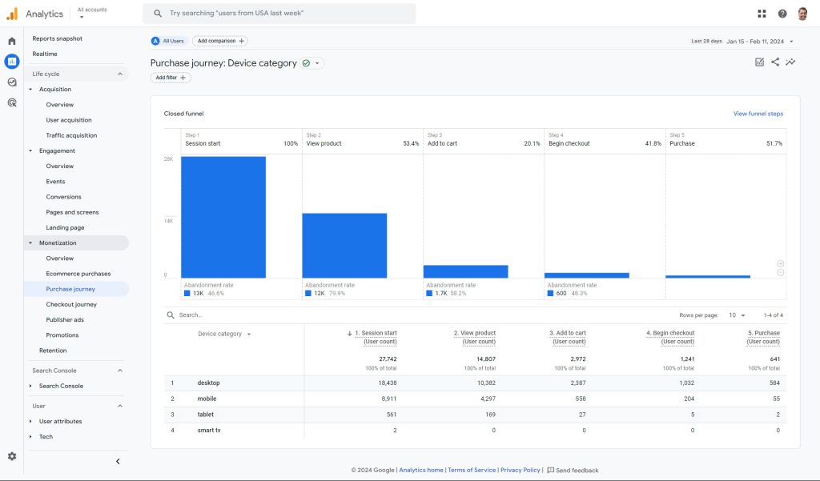The width and height of the screenshot is (820, 481).
Task: Click Send feedback in footer
Action: pos(572,470)
